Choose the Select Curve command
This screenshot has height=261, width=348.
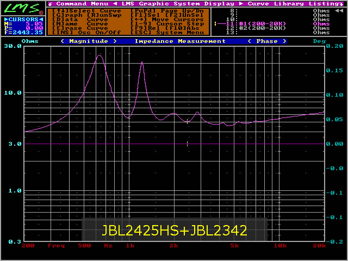click(x=86, y=11)
